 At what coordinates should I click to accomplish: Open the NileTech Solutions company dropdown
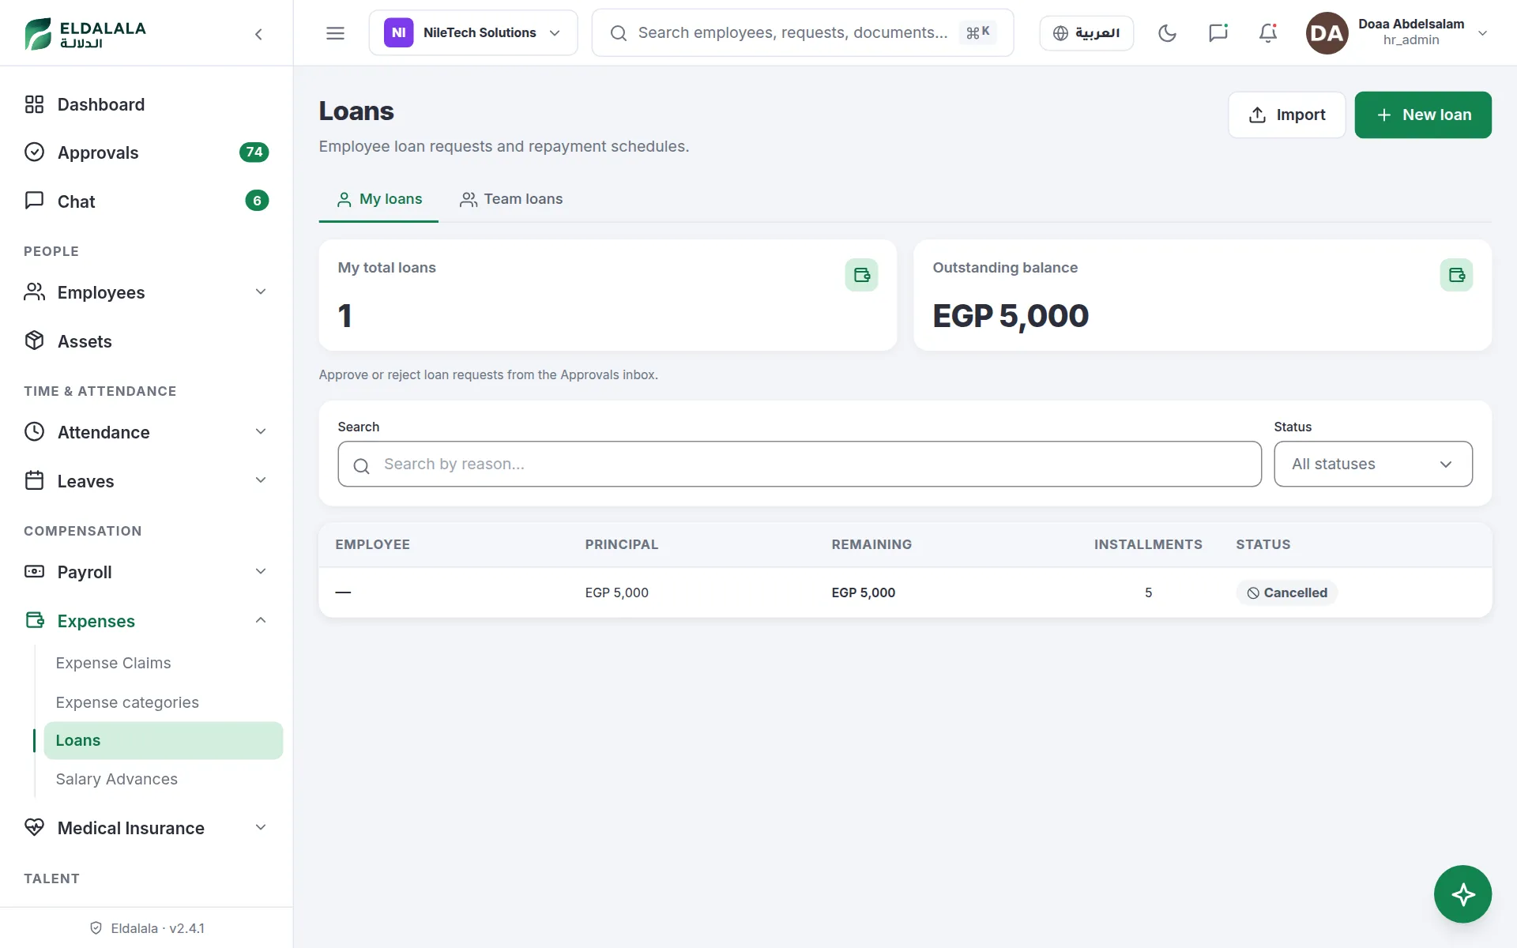473,33
